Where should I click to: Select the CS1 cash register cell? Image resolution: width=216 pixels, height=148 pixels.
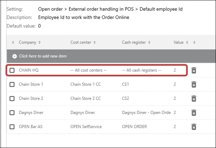(x=125, y=84)
